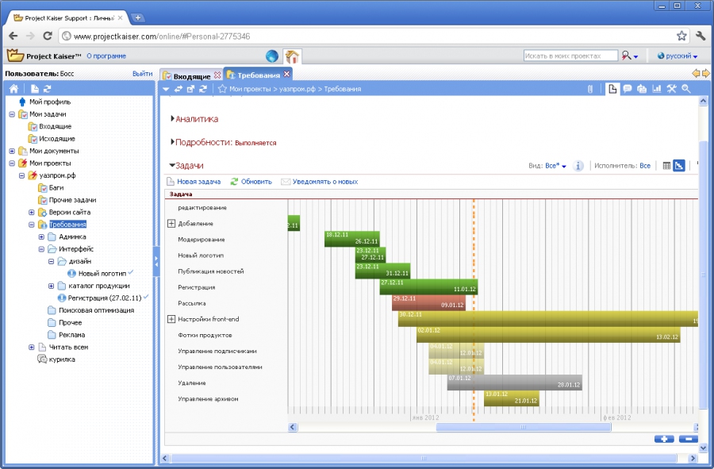Screen dimensions: 714x469
Task: Go back in the browser
Action: [x=13, y=36]
